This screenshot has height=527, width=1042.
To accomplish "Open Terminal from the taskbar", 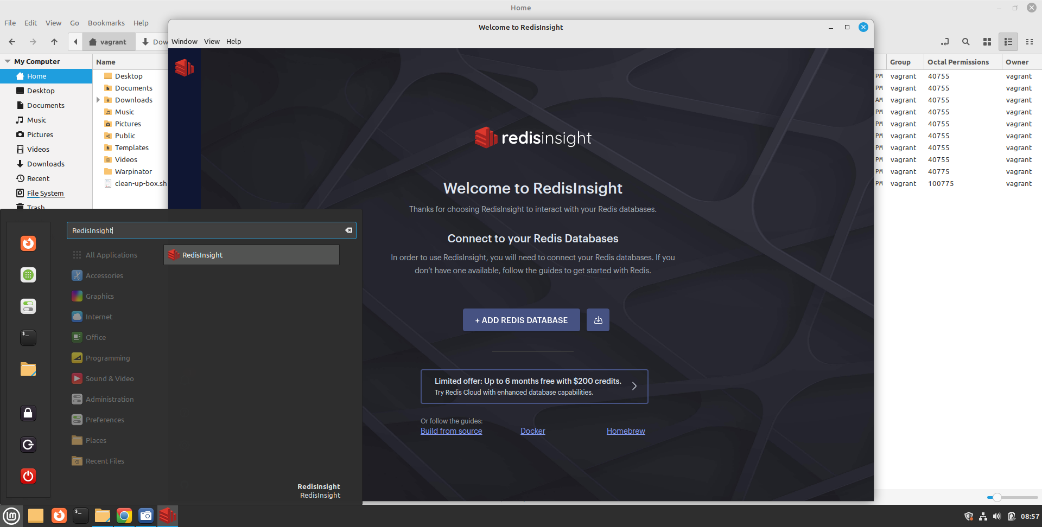I will [80, 516].
